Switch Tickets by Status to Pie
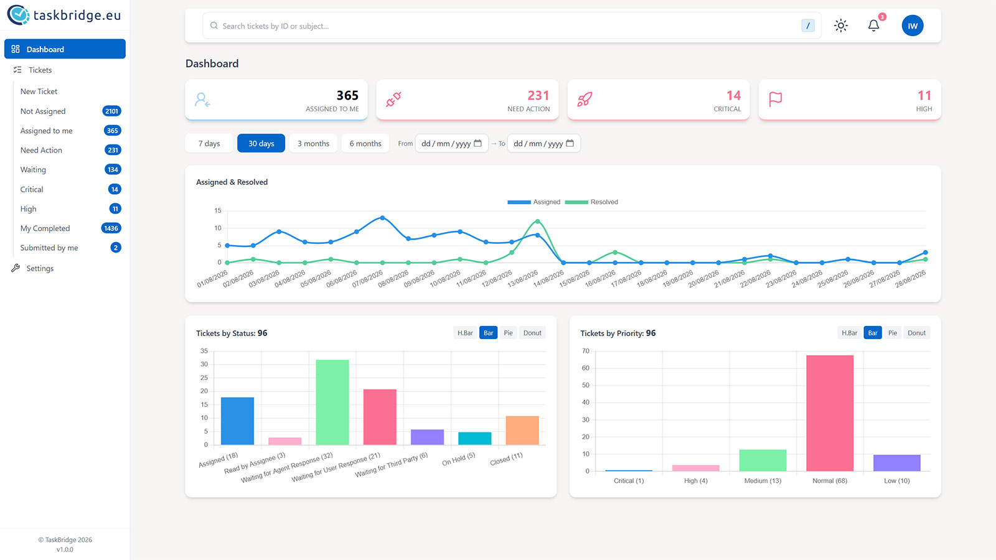 508,333
